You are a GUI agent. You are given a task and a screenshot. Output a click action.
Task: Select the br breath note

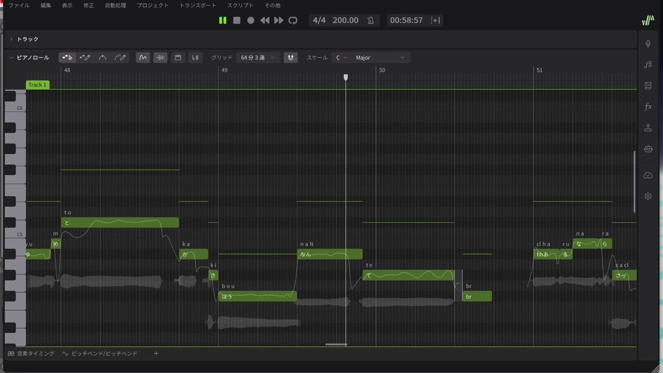click(477, 296)
